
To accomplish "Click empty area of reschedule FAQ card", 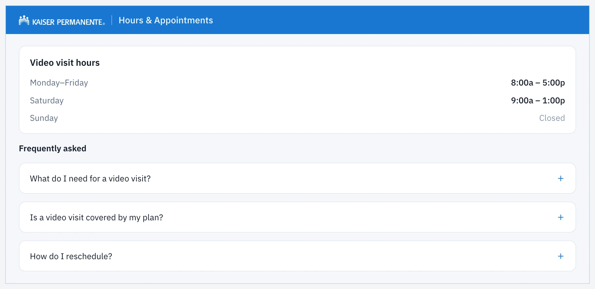I will tap(325, 256).
